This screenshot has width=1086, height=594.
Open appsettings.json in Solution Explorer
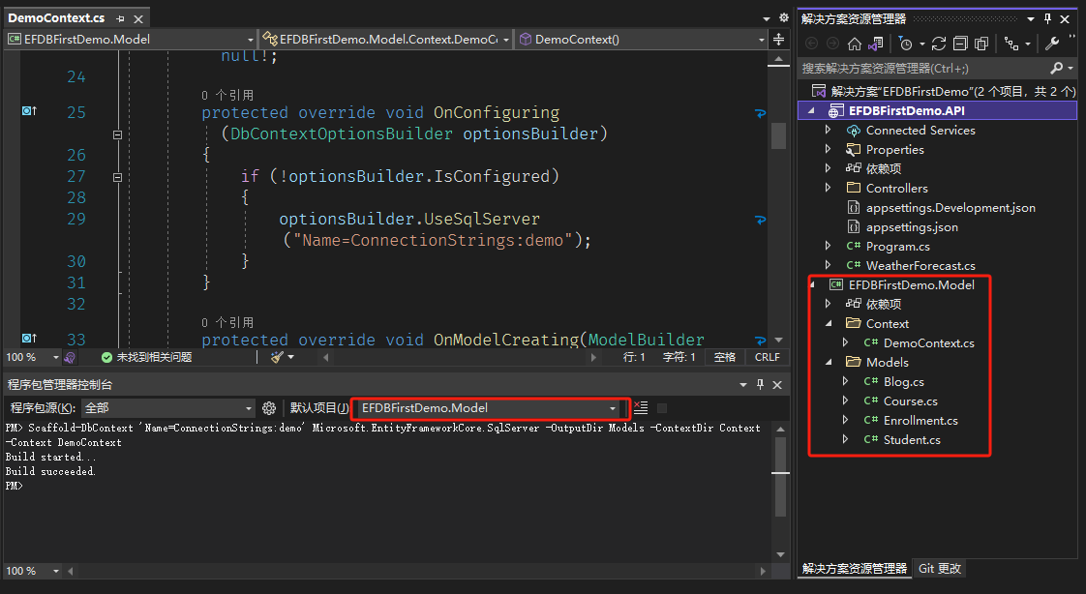[x=912, y=226]
